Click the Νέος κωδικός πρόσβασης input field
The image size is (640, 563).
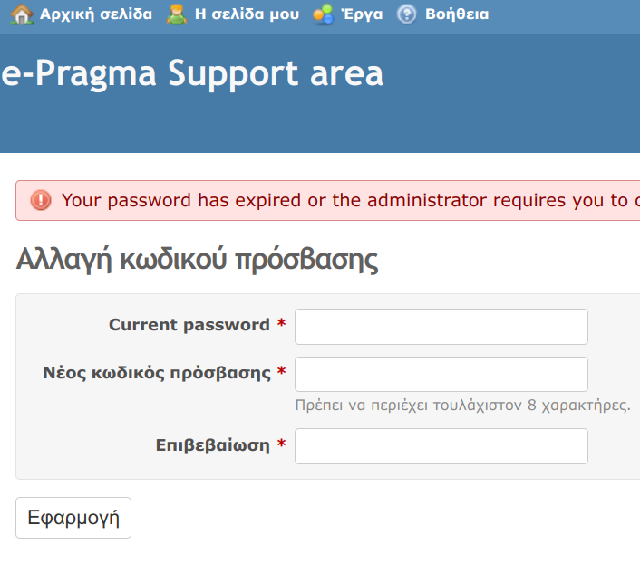[x=441, y=374]
